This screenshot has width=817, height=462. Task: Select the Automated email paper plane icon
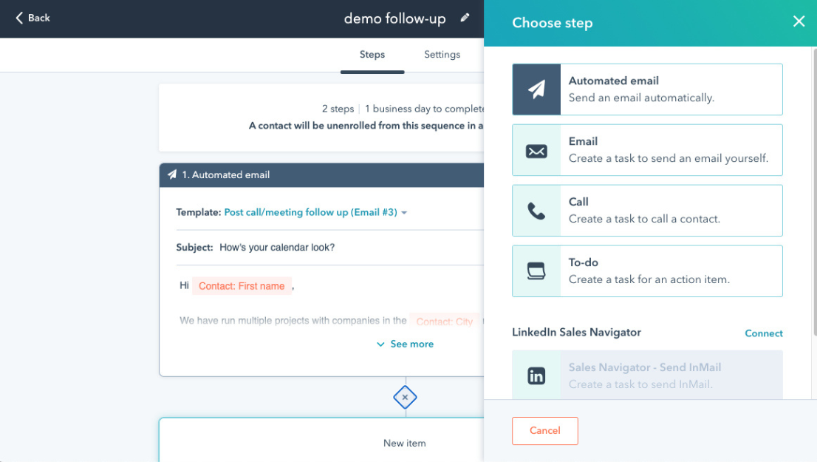pos(536,89)
